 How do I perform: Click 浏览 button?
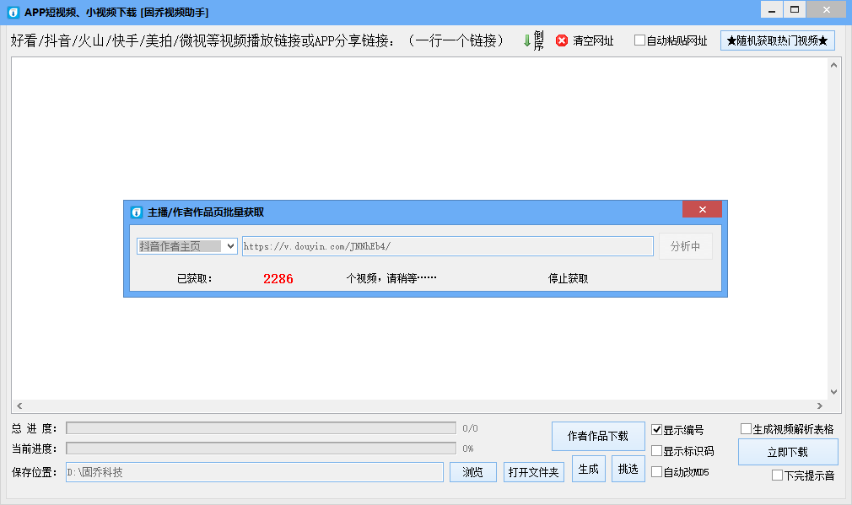point(472,472)
